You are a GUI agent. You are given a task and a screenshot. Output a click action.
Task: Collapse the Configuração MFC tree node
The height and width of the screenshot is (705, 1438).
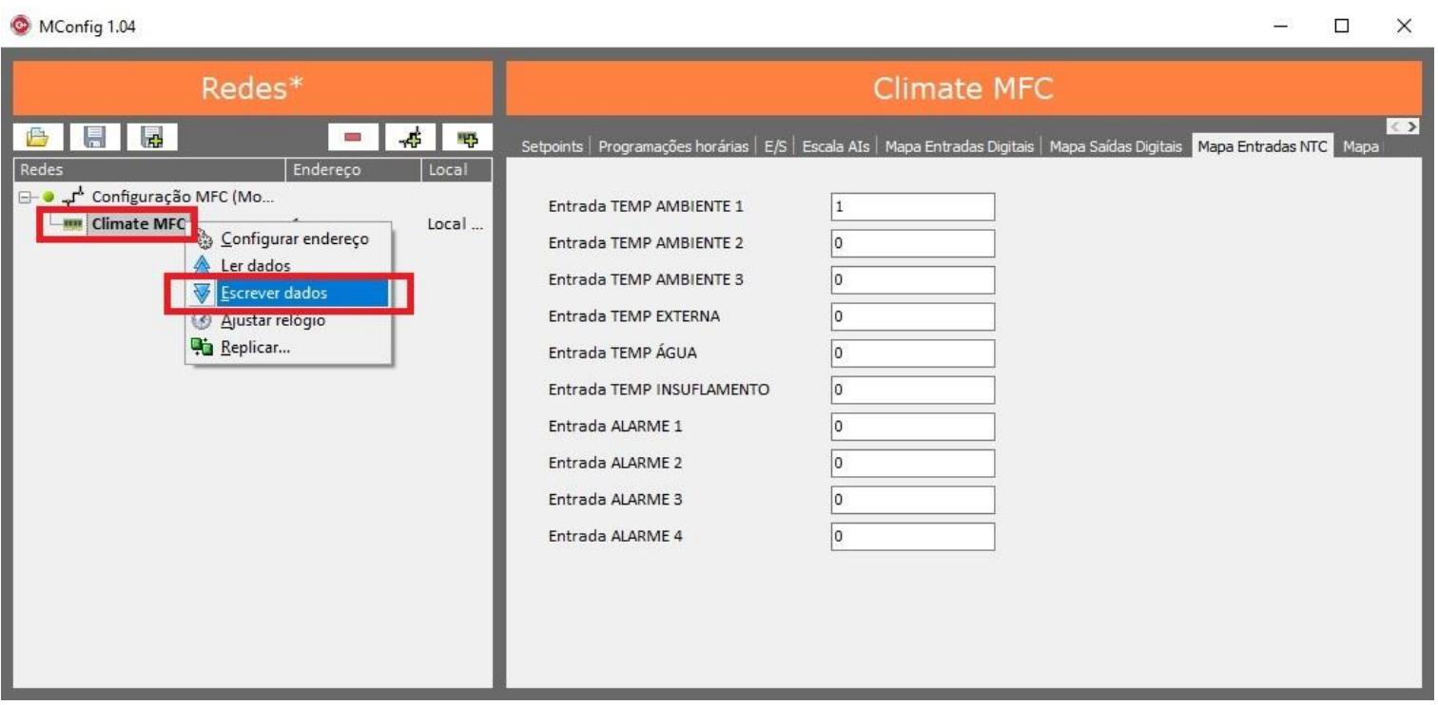[24, 197]
